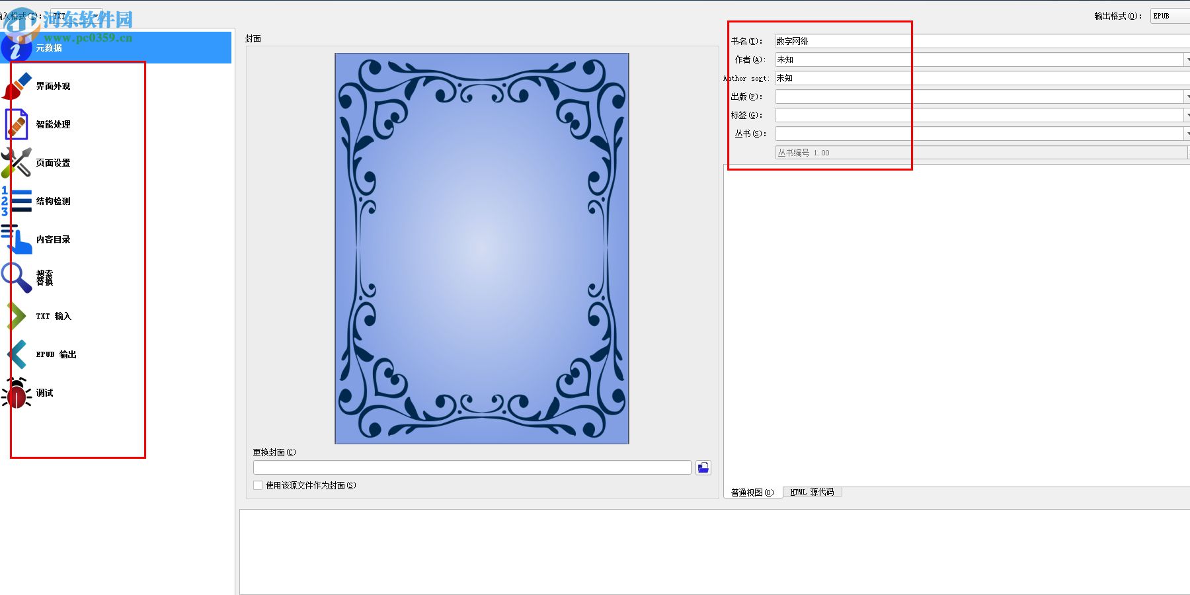Select the 智能处理 heuristic processing icon
Screen dimensions: 1190x595
(17, 124)
